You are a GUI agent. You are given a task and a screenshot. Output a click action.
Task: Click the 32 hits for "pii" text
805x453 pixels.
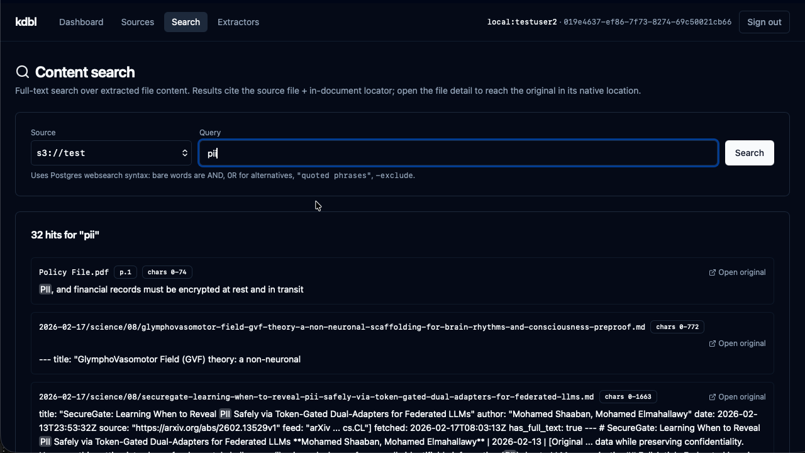click(x=65, y=235)
